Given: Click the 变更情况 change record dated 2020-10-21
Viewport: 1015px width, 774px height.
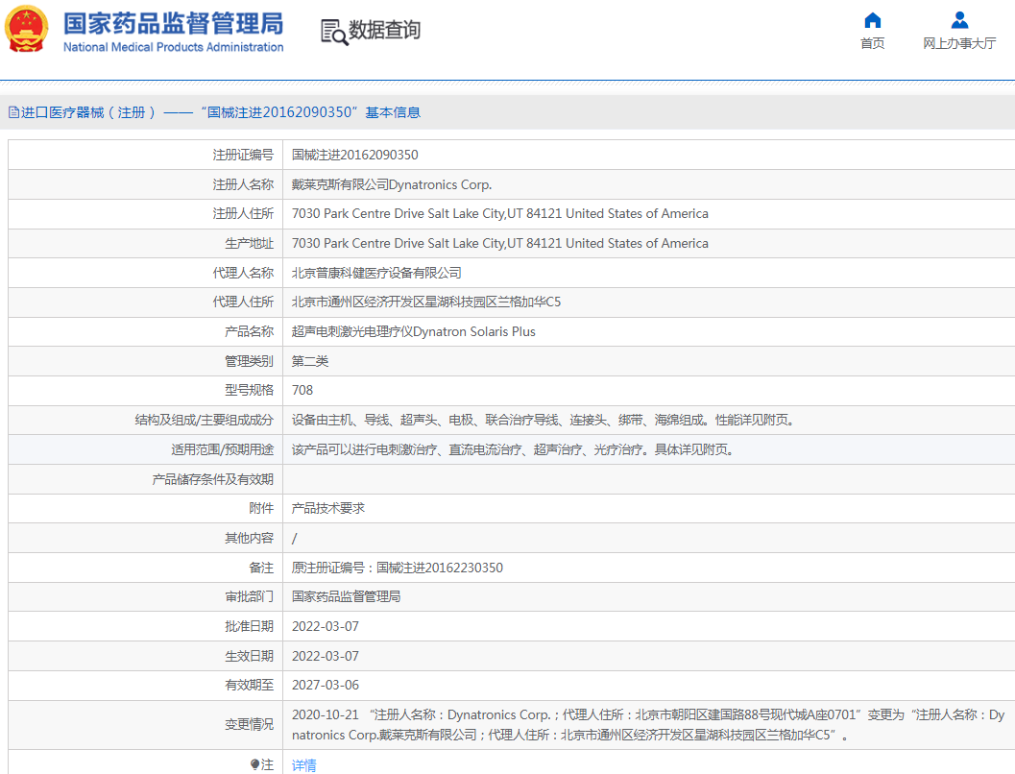Looking at the screenshot, I should coord(648,725).
